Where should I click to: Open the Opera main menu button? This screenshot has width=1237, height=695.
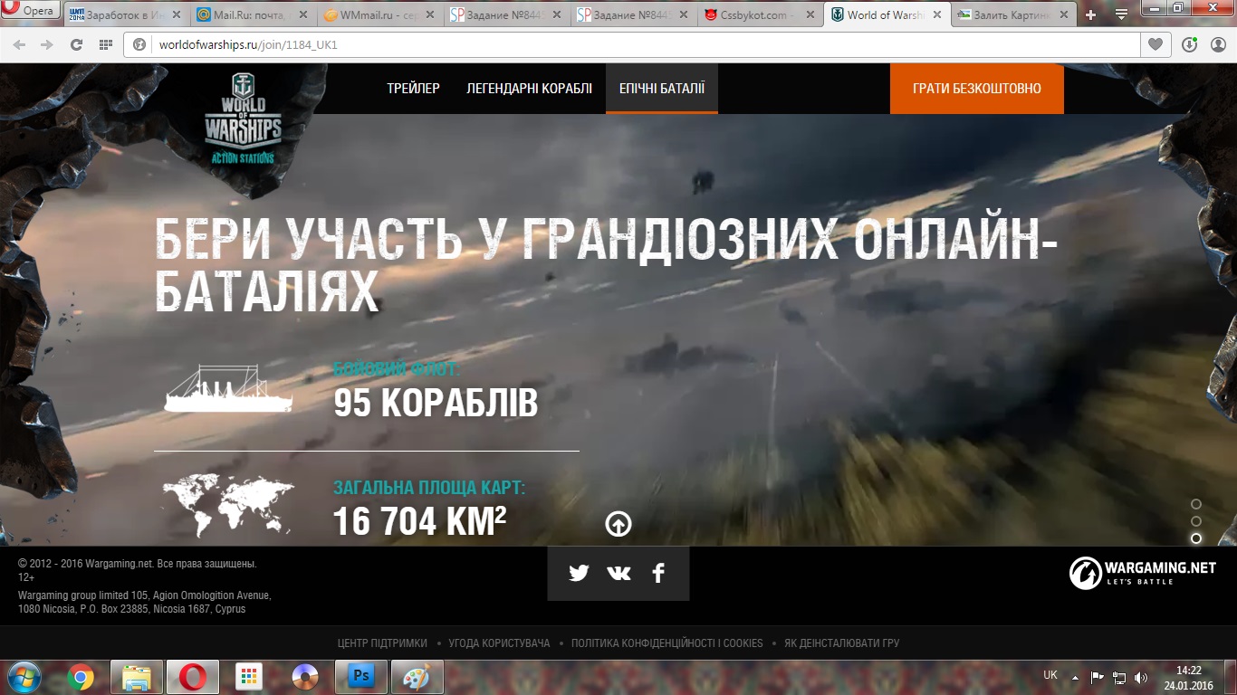pyautogui.click(x=31, y=11)
